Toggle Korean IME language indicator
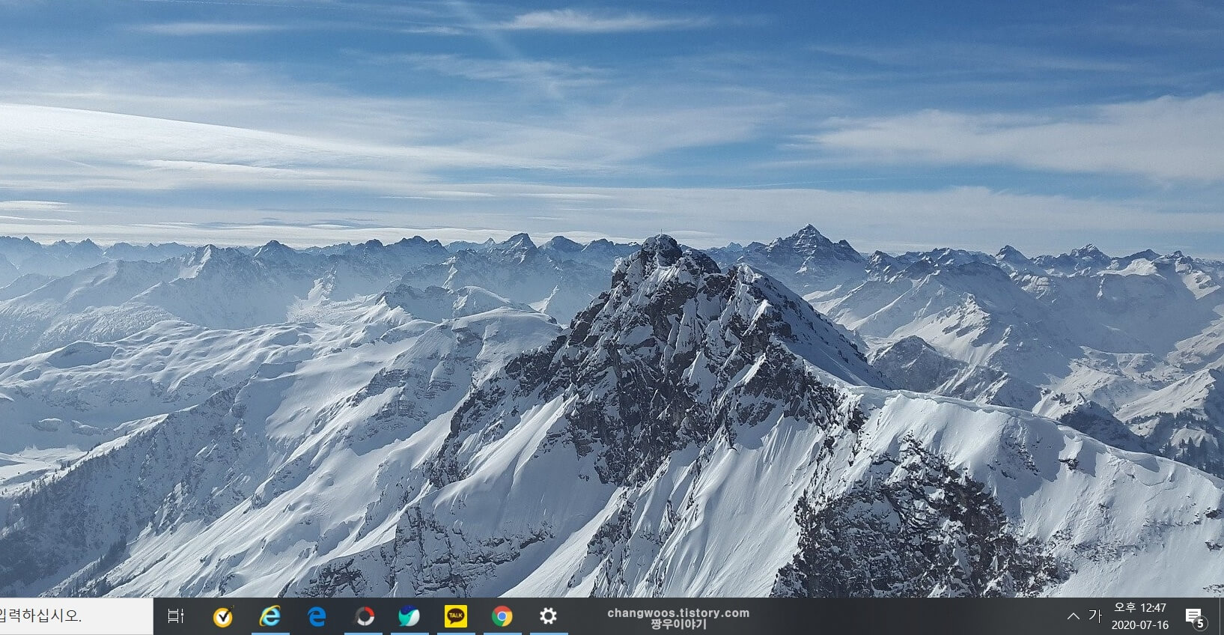 (1094, 616)
